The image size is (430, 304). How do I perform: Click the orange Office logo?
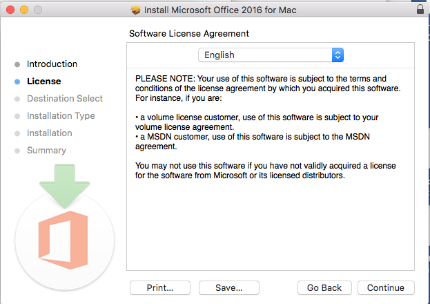[x=63, y=240]
